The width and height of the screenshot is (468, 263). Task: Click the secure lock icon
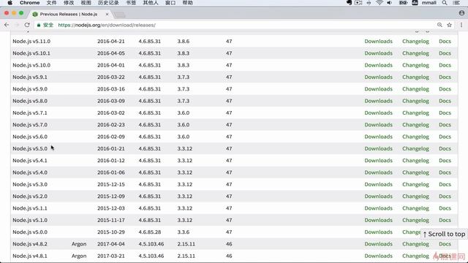[x=39, y=25]
